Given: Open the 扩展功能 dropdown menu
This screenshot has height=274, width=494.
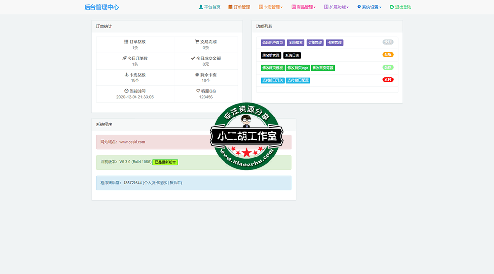Looking at the screenshot, I should click(337, 7).
